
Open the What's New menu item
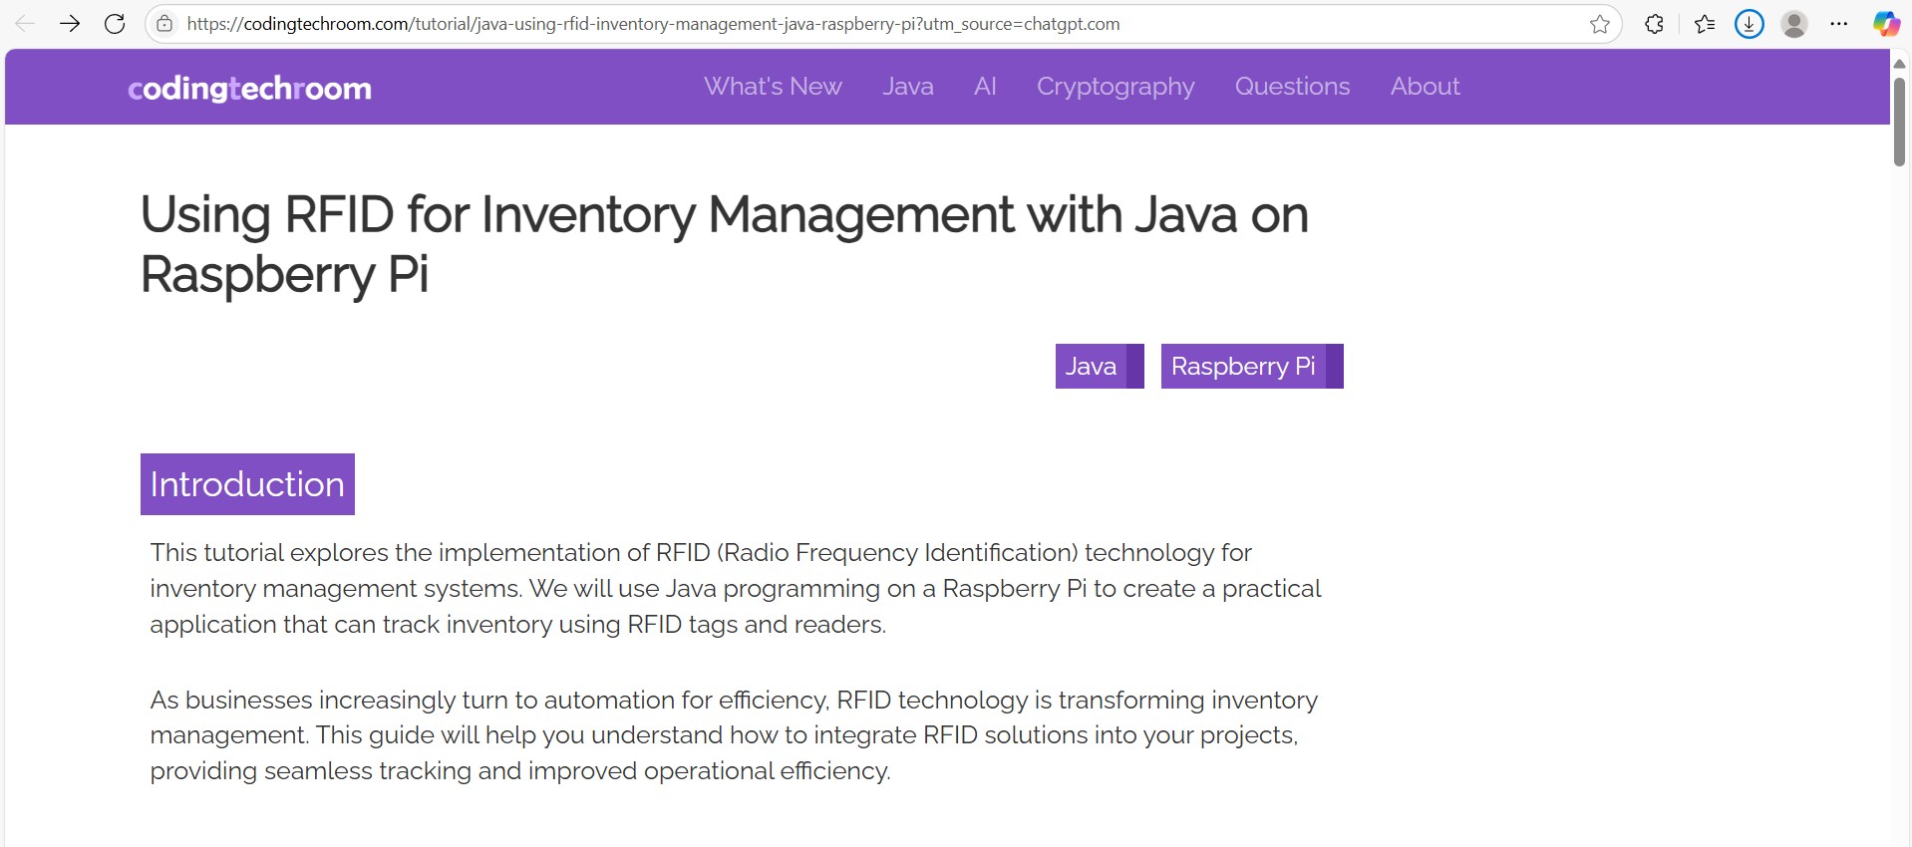coord(773,87)
